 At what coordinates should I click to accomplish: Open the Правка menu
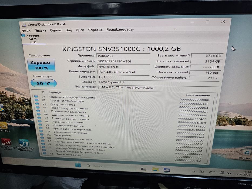[40, 30]
